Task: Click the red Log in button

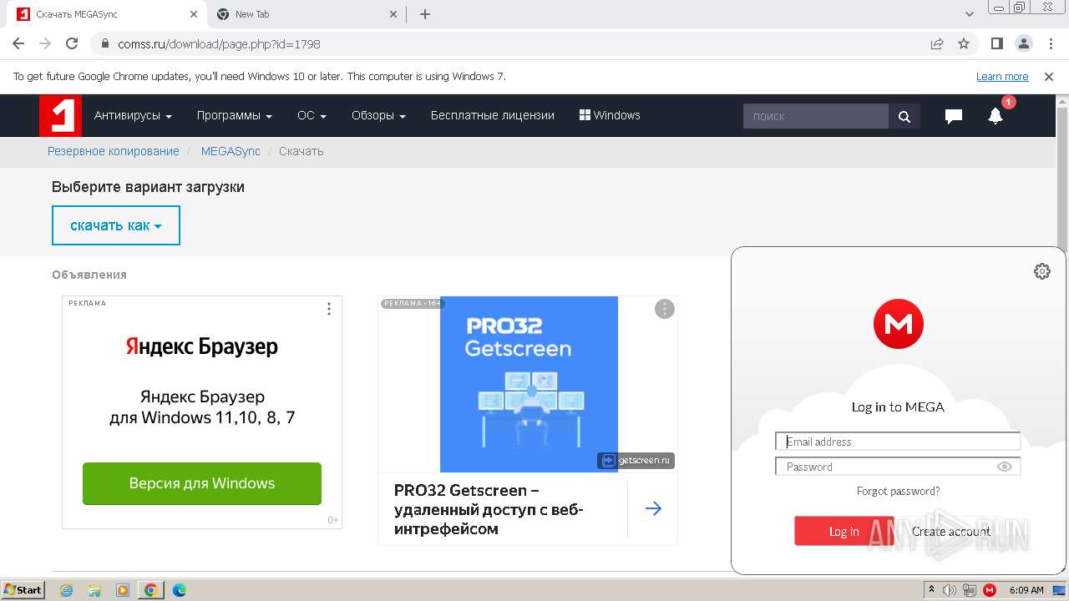Action: click(x=844, y=531)
